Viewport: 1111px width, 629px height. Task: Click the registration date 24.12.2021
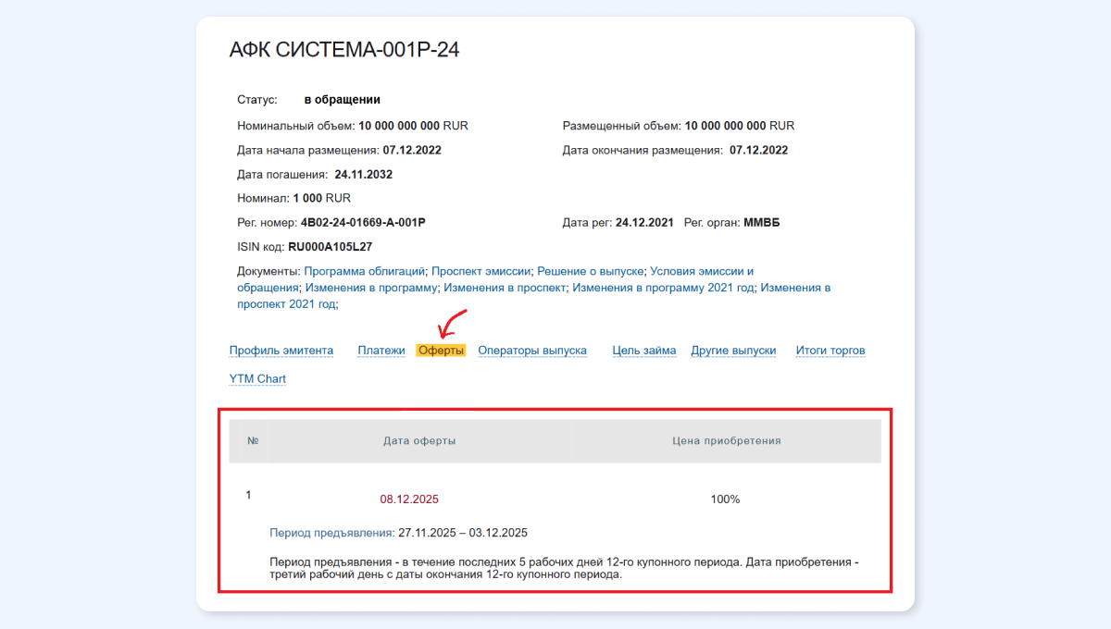tap(645, 223)
